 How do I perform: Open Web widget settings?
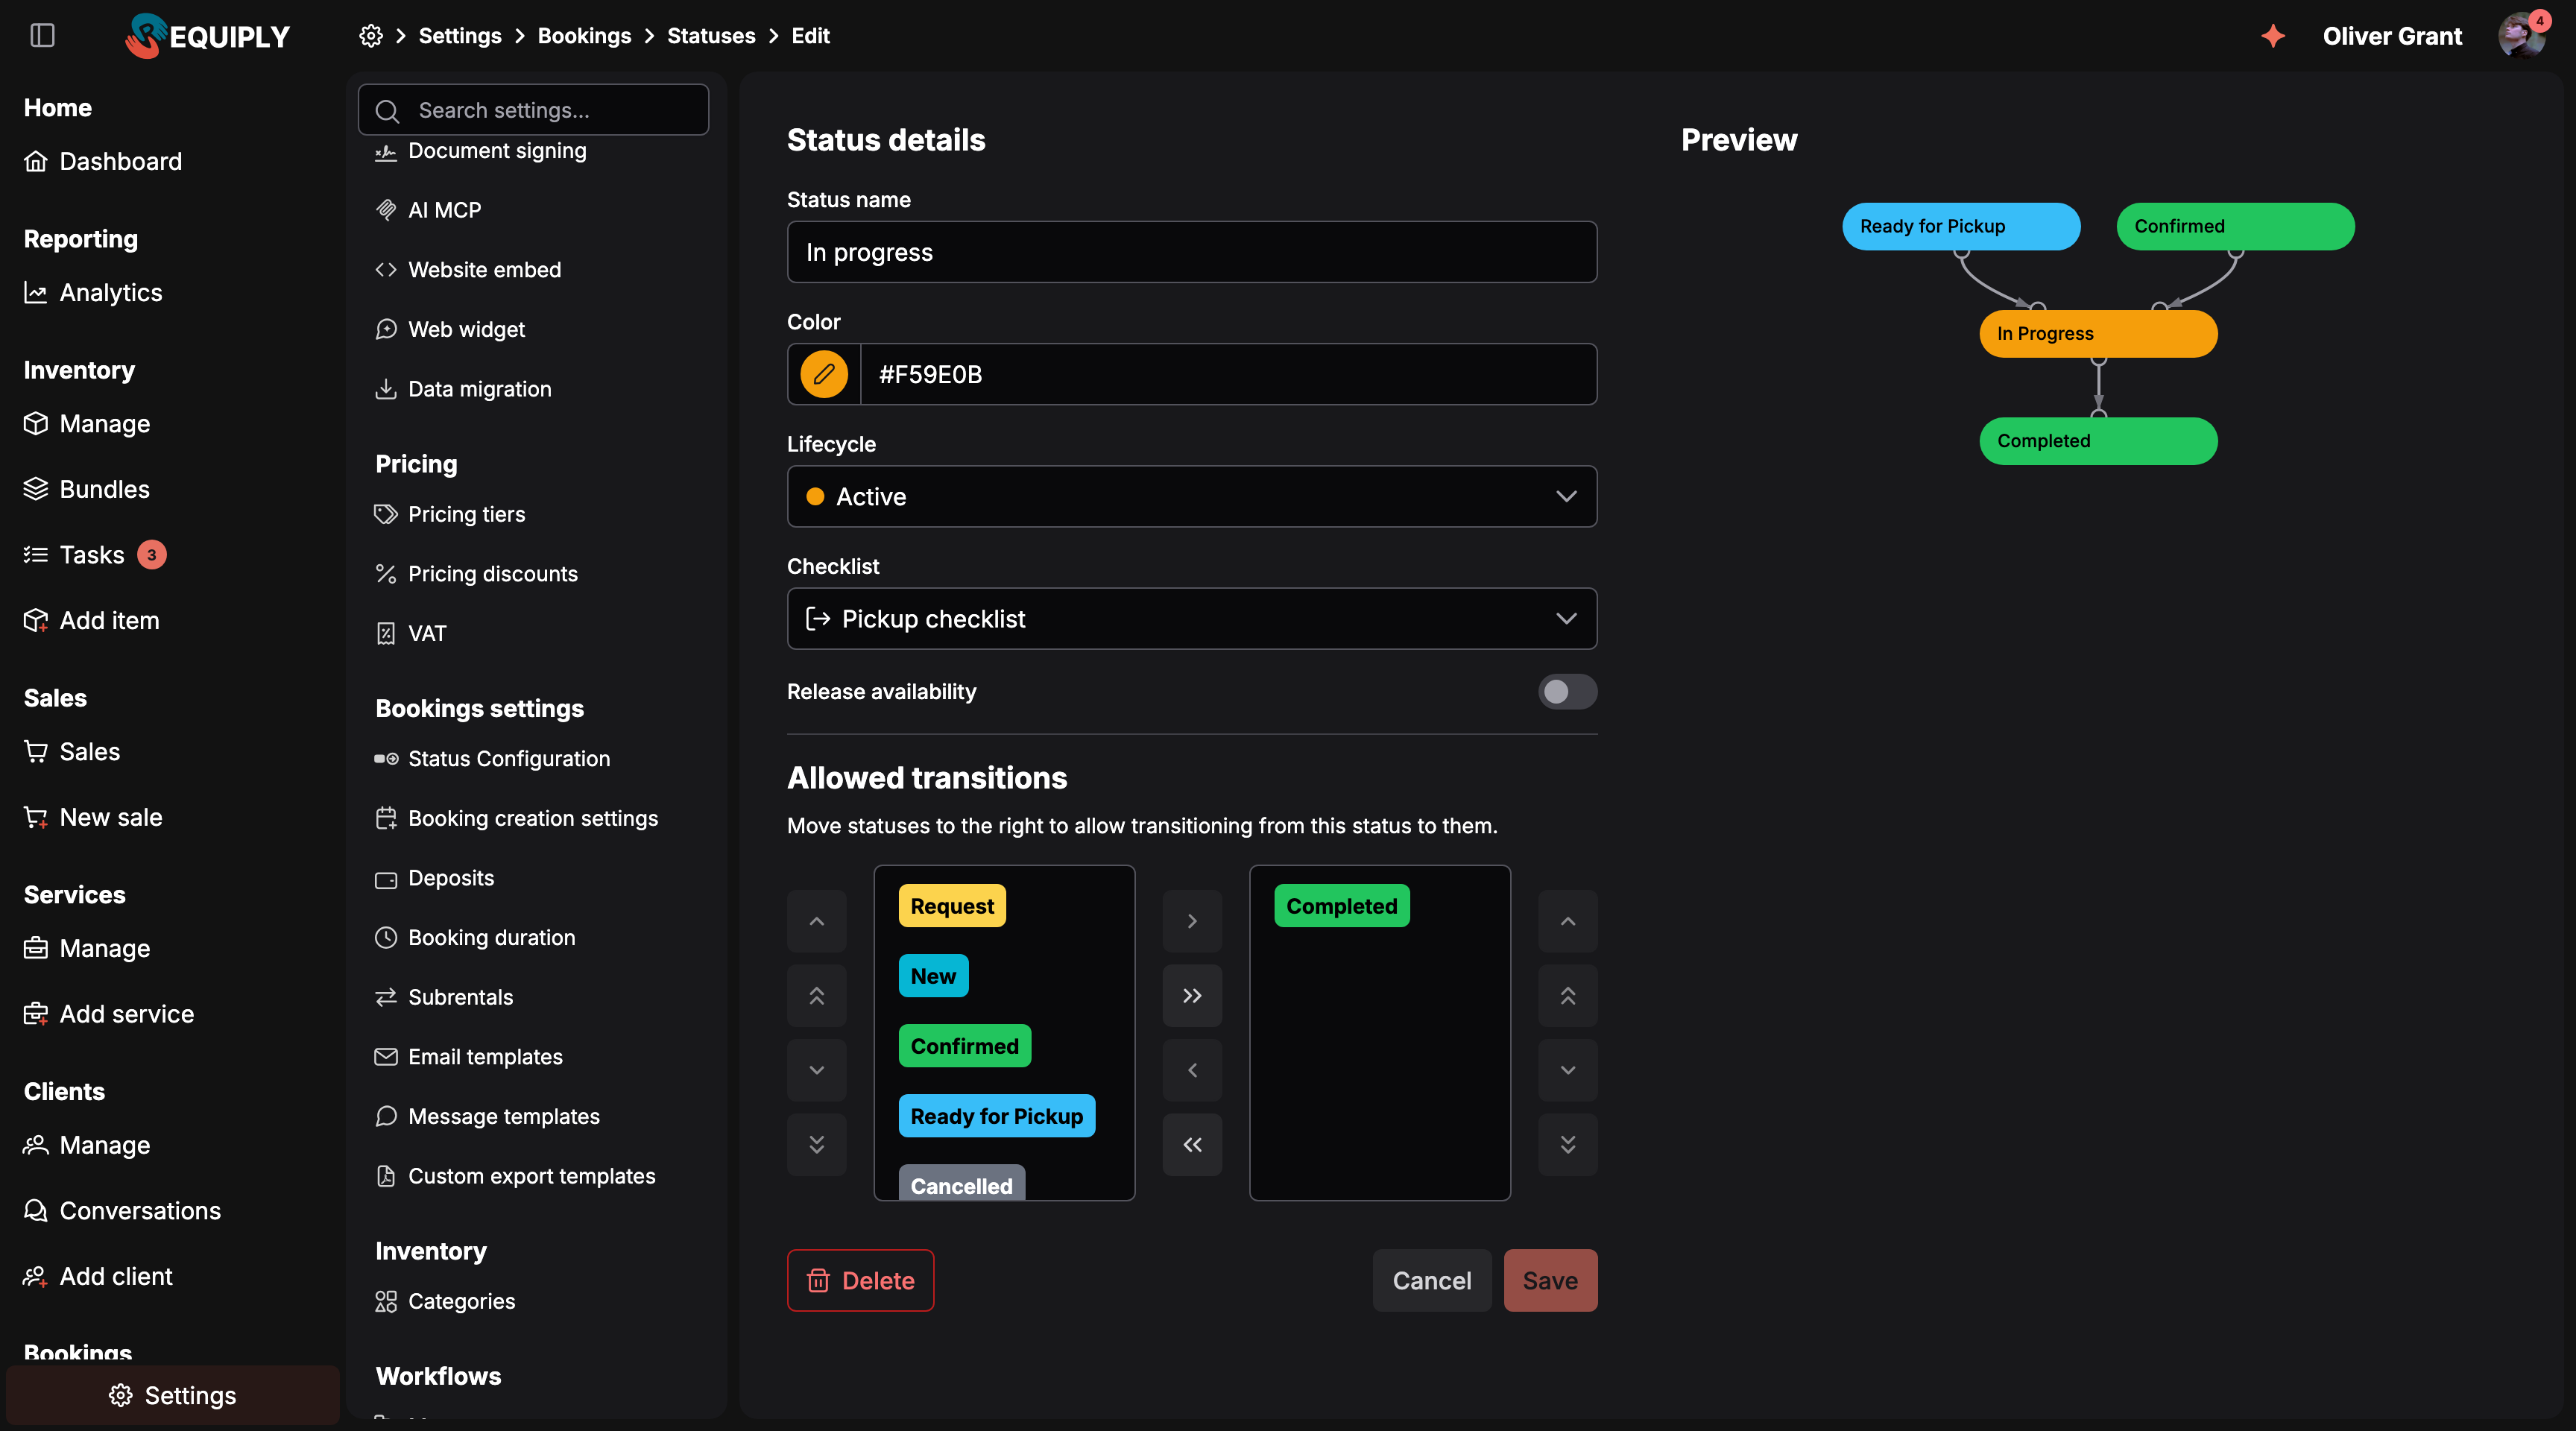(449, 329)
